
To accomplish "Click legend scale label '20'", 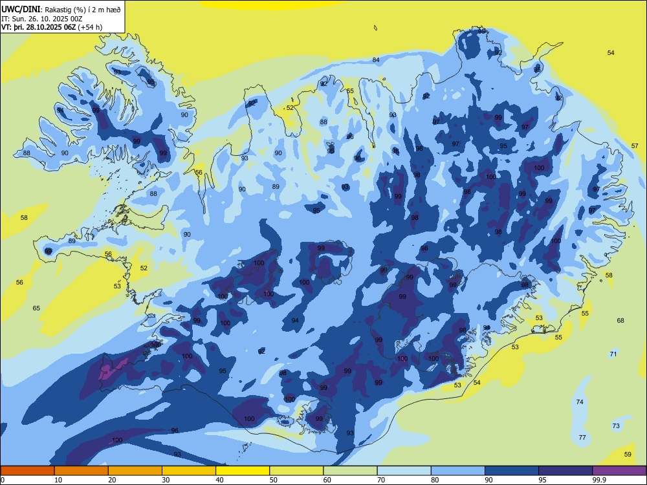I will coord(112,480).
